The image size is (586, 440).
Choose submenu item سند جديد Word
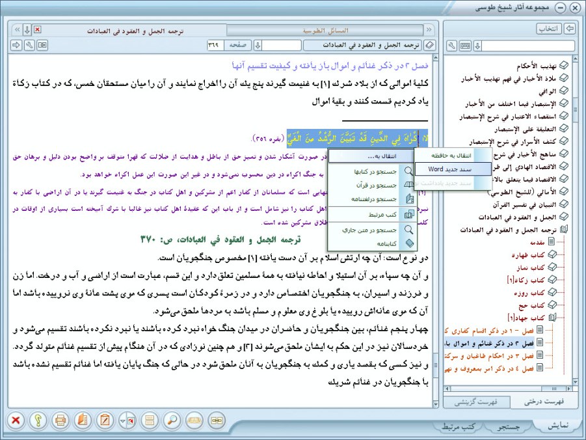[x=453, y=169]
